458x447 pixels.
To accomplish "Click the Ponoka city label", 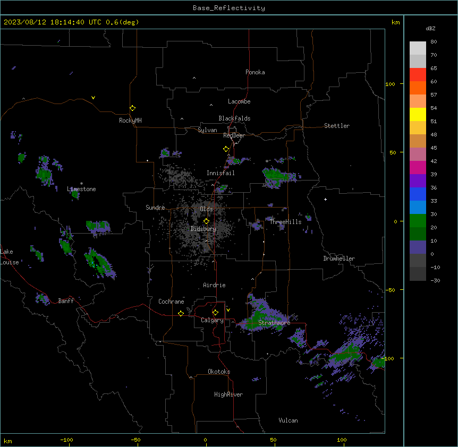I will (255, 72).
